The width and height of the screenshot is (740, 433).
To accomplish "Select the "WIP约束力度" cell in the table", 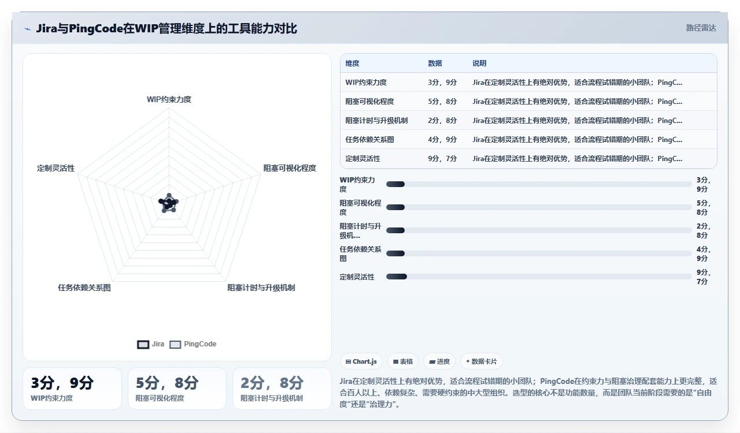I will tap(382, 83).
